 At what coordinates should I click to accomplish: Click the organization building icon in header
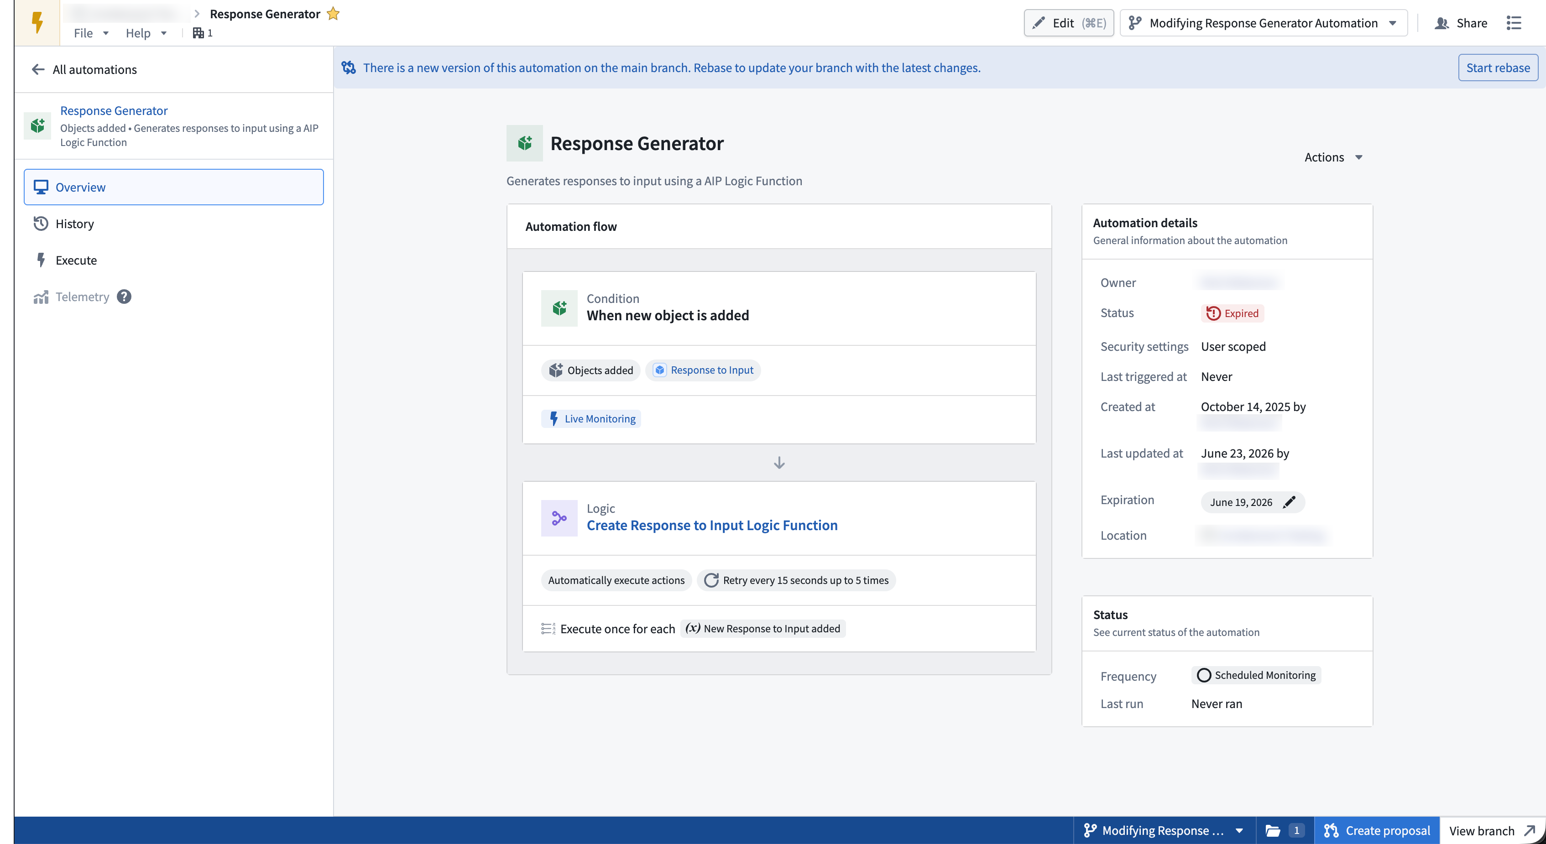pos(198,33)
